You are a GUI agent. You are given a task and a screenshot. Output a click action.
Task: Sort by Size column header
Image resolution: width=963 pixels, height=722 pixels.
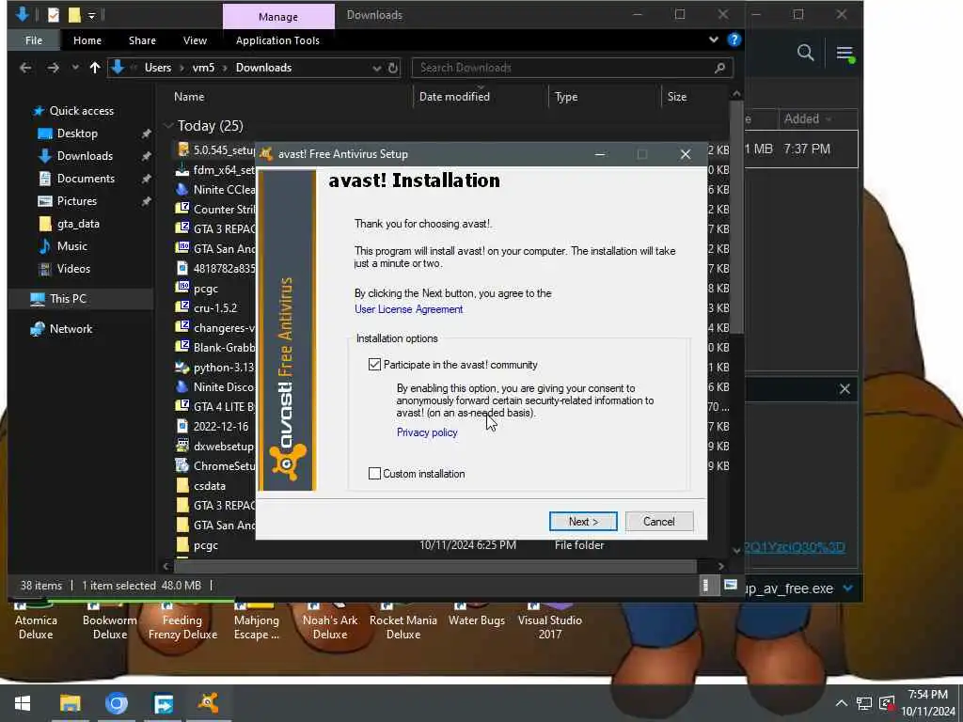(x=677, y=97)
